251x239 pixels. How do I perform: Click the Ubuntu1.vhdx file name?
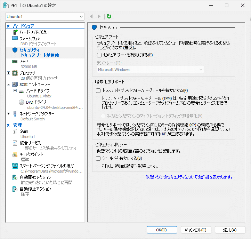point(39,96)
